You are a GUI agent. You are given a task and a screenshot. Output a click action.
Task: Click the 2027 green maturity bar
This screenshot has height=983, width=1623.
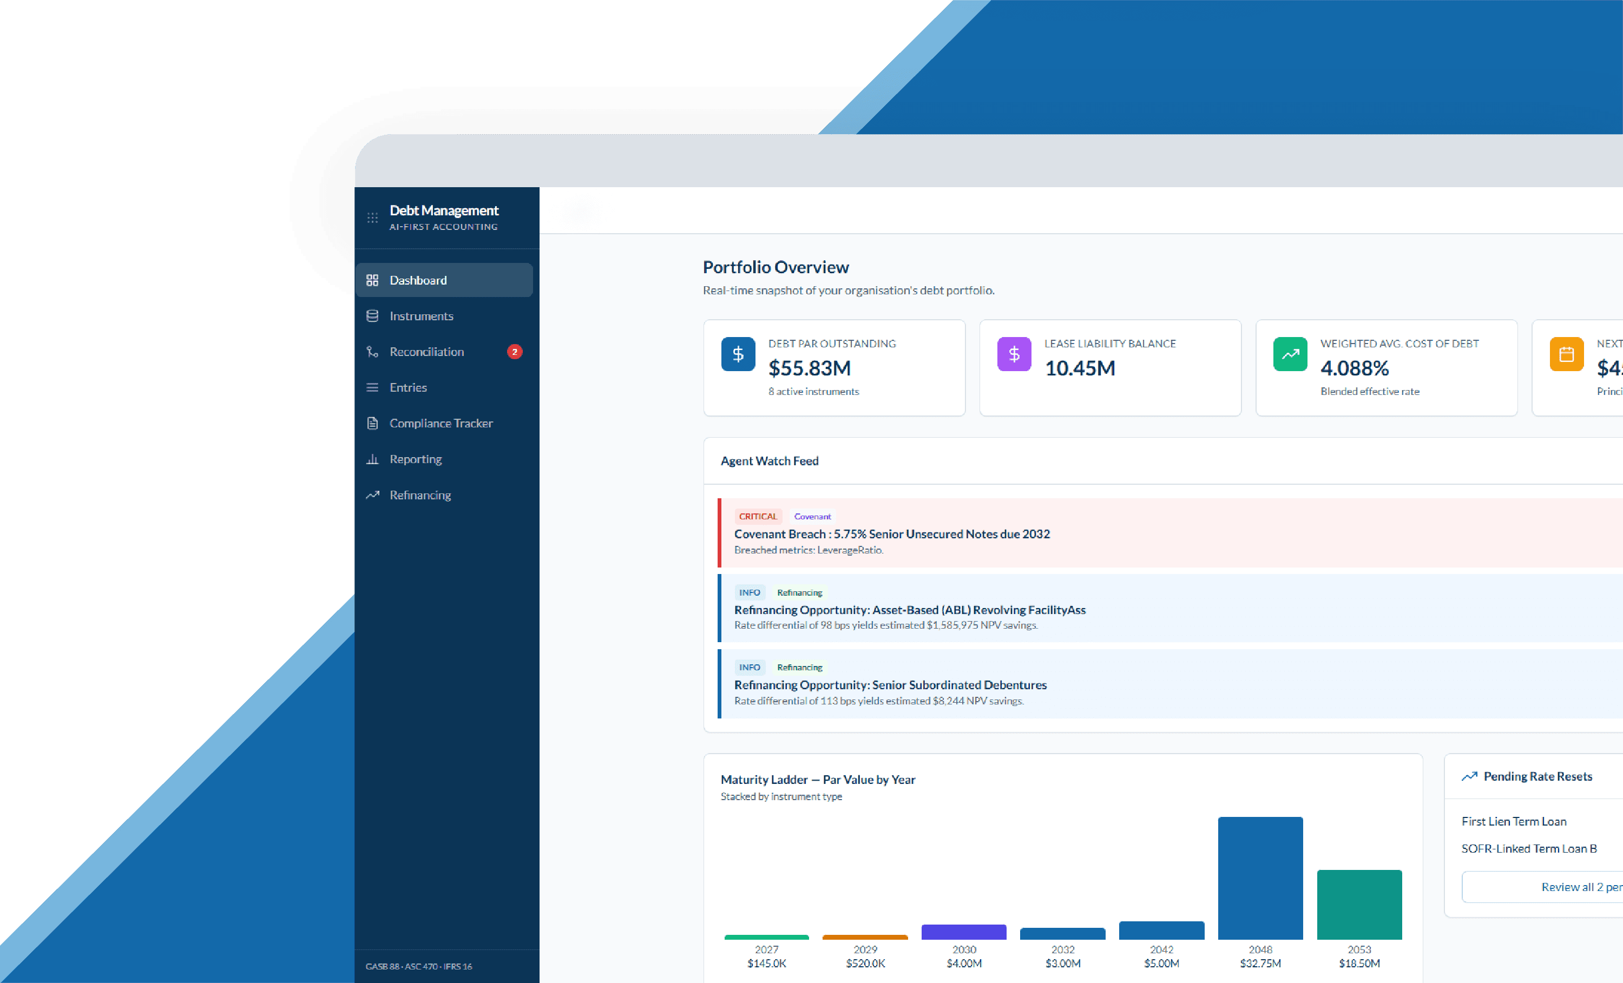[766, 937]
